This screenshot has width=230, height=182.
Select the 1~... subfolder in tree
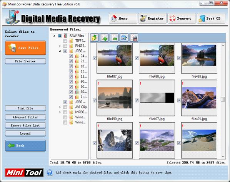coord(84,97)
